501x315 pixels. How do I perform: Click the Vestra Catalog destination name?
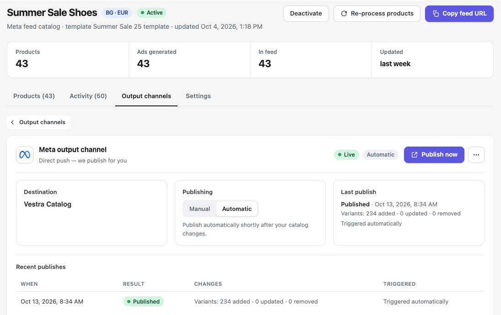click(x=48, y=205)
